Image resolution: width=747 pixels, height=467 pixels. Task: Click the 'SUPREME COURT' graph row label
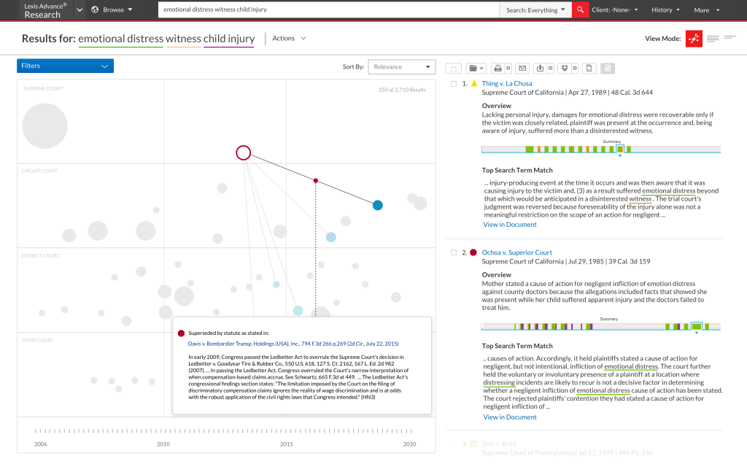pyautogui.click(x=43, y=88)
